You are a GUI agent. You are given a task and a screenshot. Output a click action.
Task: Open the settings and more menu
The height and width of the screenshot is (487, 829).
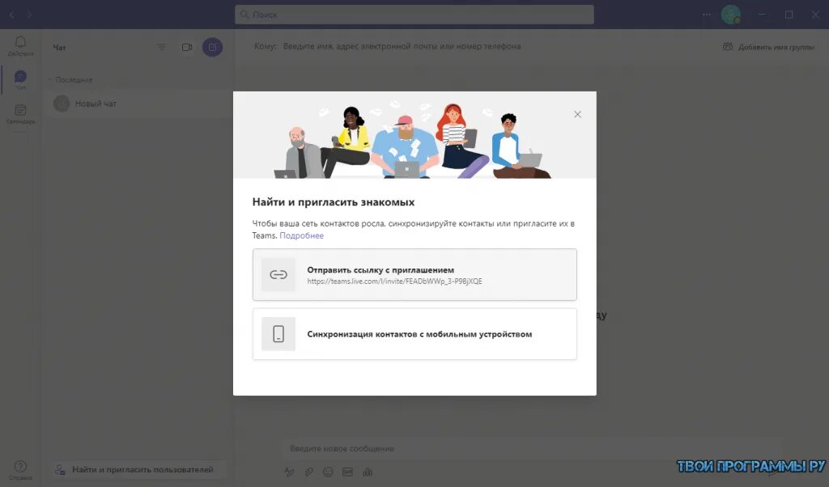tap(707, 15)
